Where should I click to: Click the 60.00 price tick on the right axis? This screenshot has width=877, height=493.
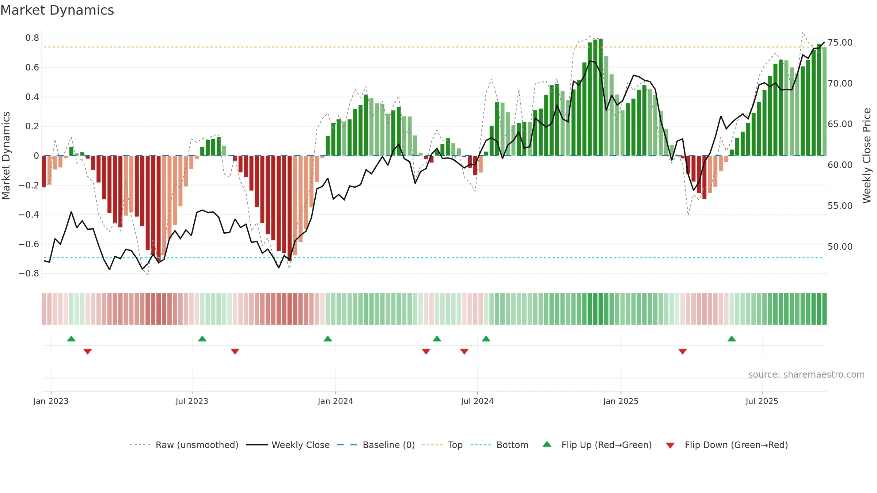pos(840,165)
